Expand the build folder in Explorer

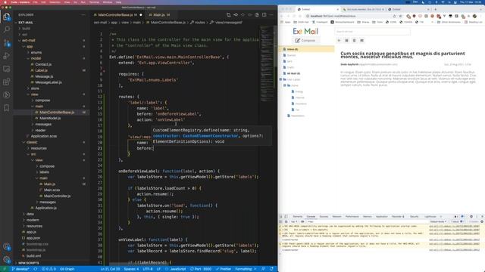(26, 29)
